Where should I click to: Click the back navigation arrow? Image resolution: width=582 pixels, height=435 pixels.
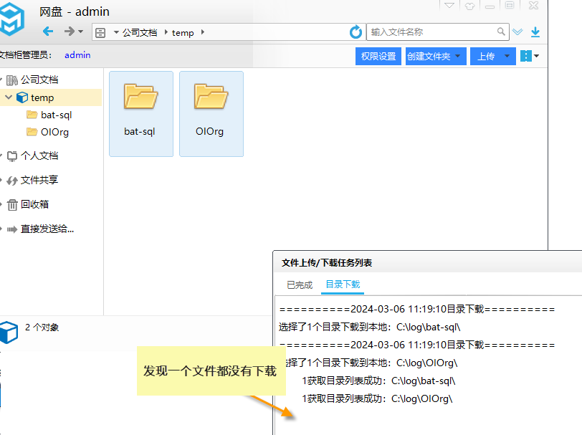(x=48, y=32)
